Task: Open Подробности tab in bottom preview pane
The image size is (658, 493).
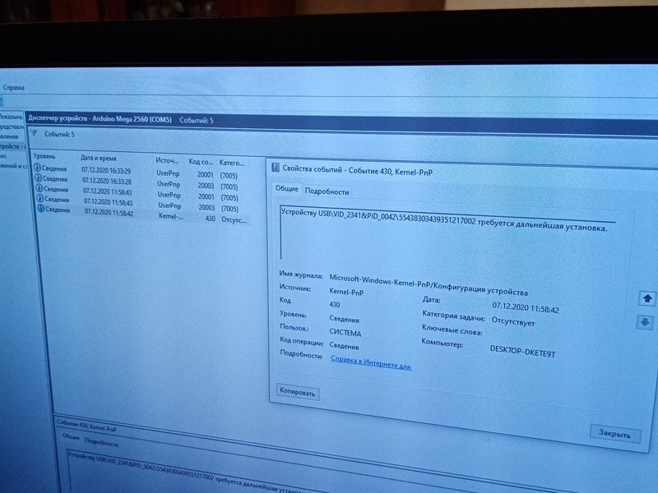Action: [x=101, y=441]
